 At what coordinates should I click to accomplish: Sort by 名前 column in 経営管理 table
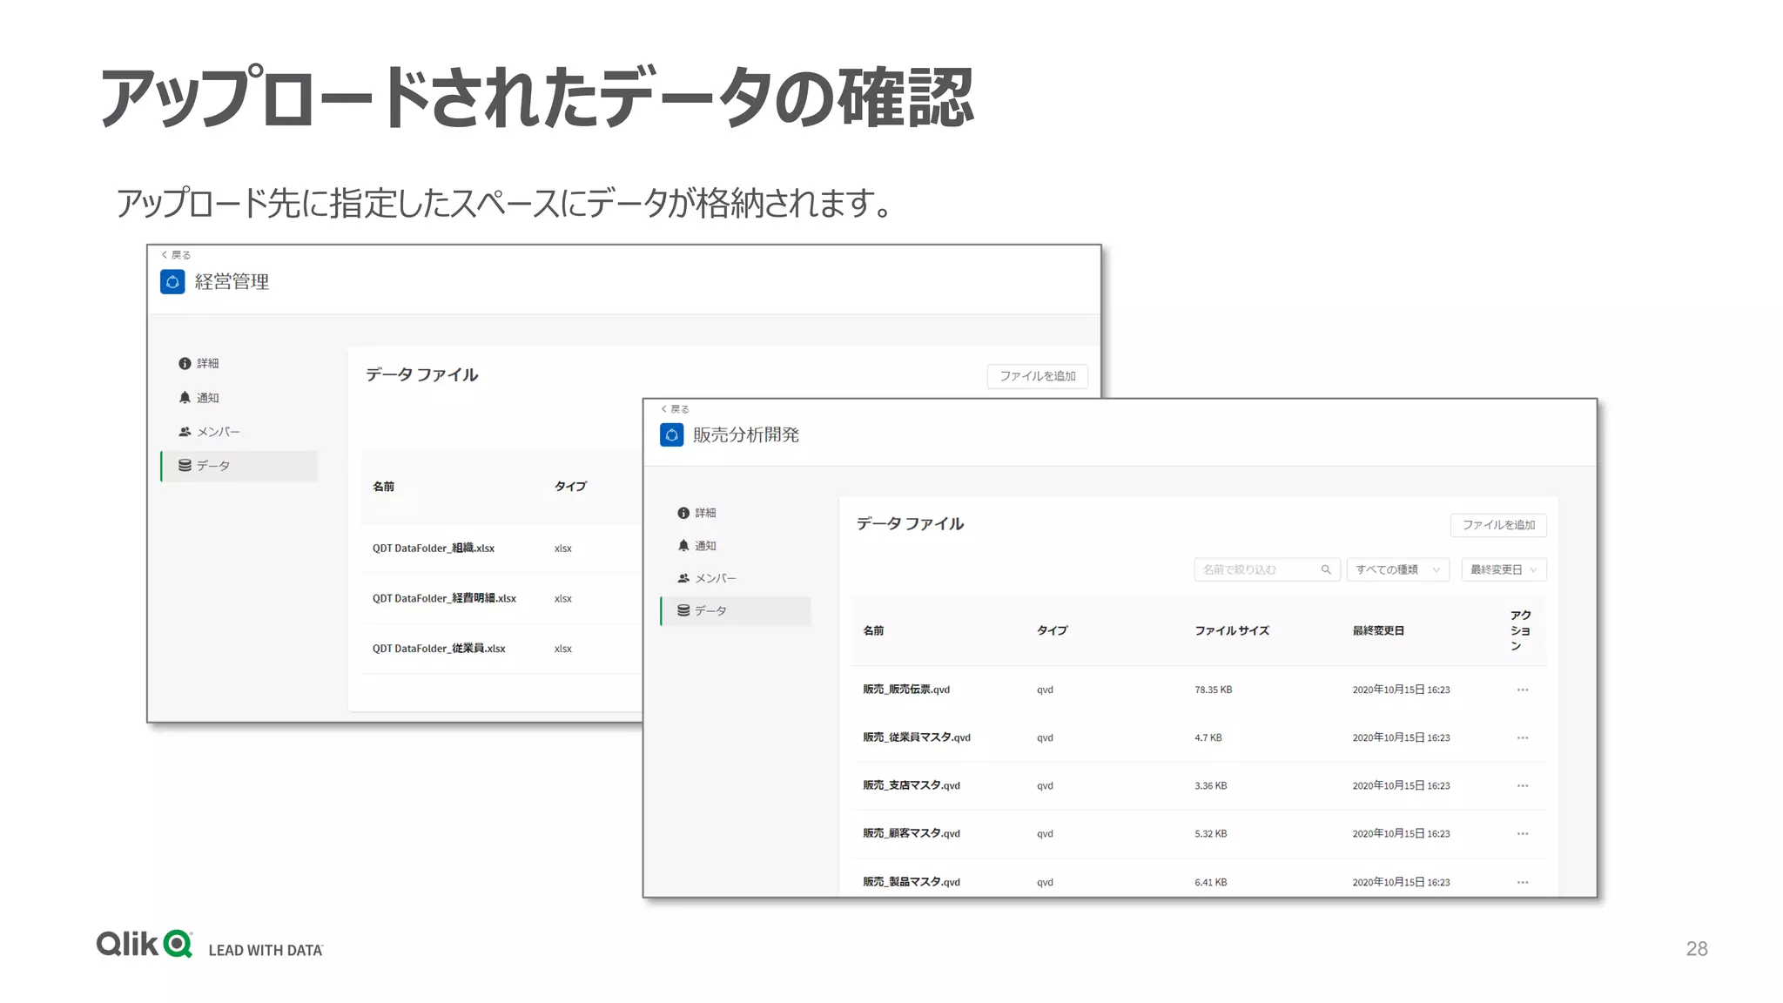pos(383,487)
